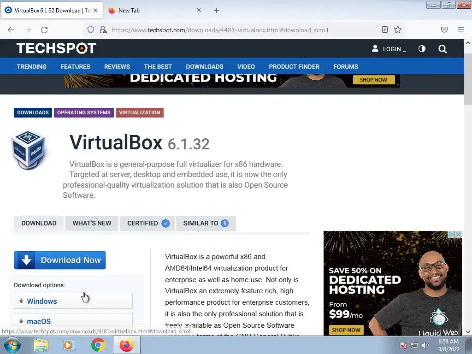Bookmark this page with the star icon
This screenshot has width=472, height=354.
[x=398, y=29]
